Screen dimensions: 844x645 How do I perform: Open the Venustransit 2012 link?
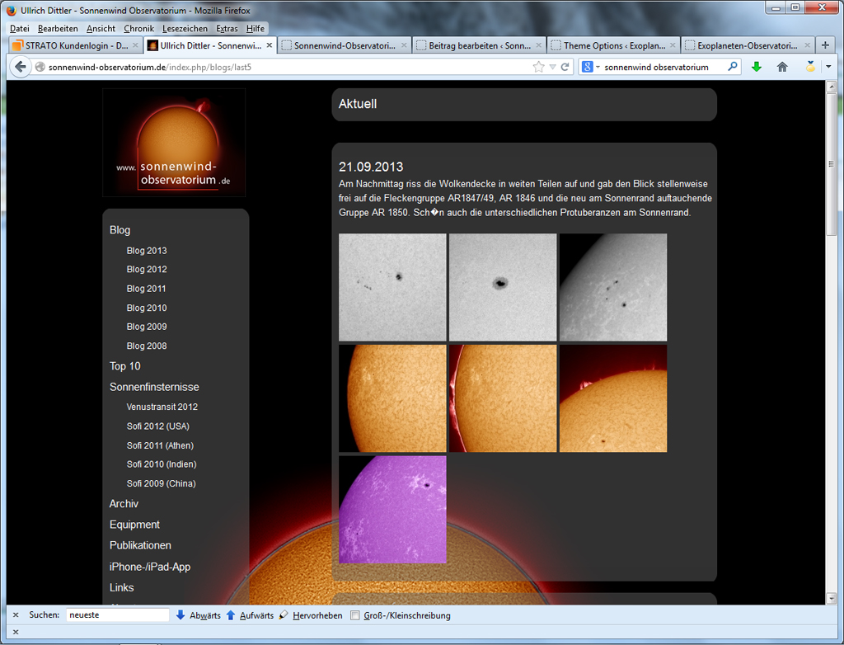pyautogui.click(x=162, y=407)
